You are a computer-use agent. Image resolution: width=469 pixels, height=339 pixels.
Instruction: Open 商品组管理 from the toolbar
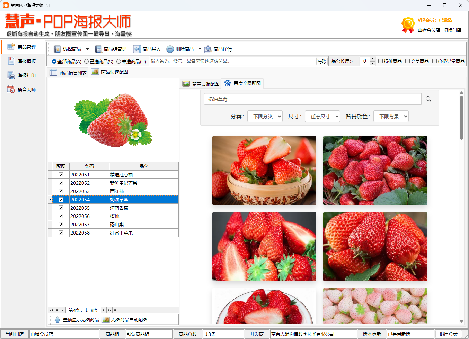111,49
